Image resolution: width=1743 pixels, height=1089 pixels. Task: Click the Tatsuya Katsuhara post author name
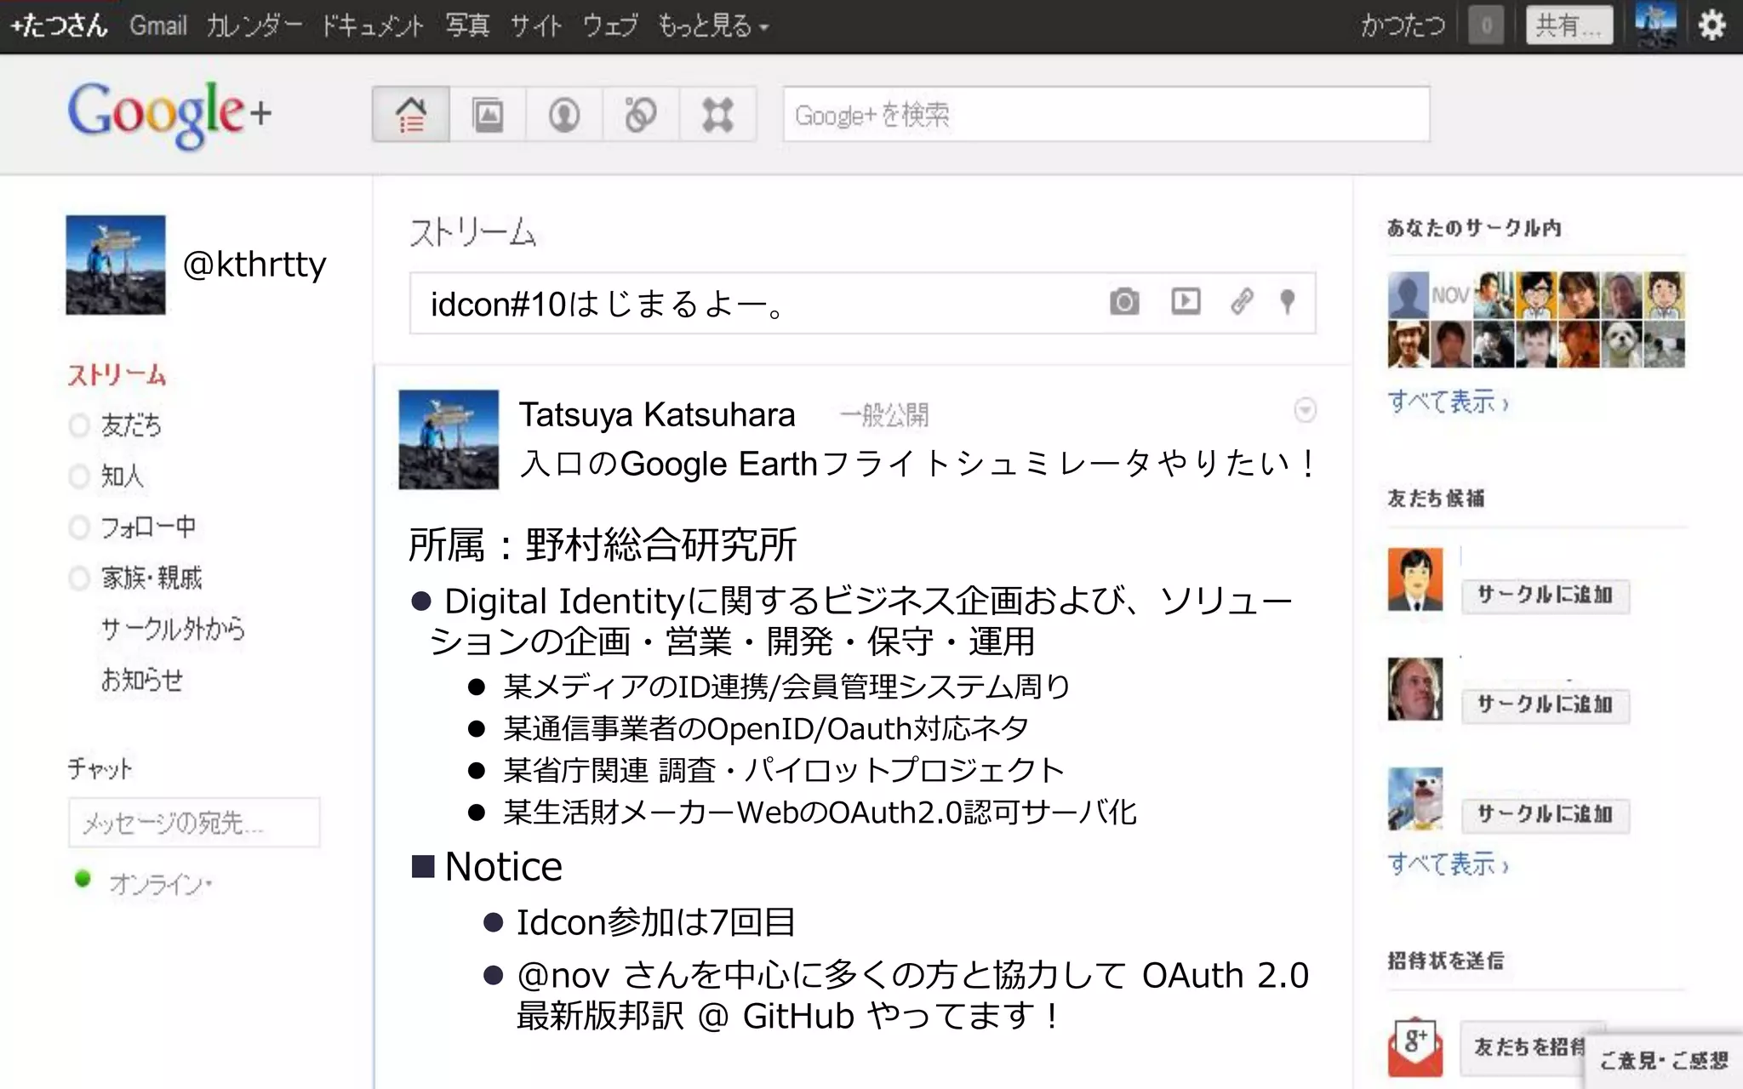pyautogui.click(x=657, y=414)
